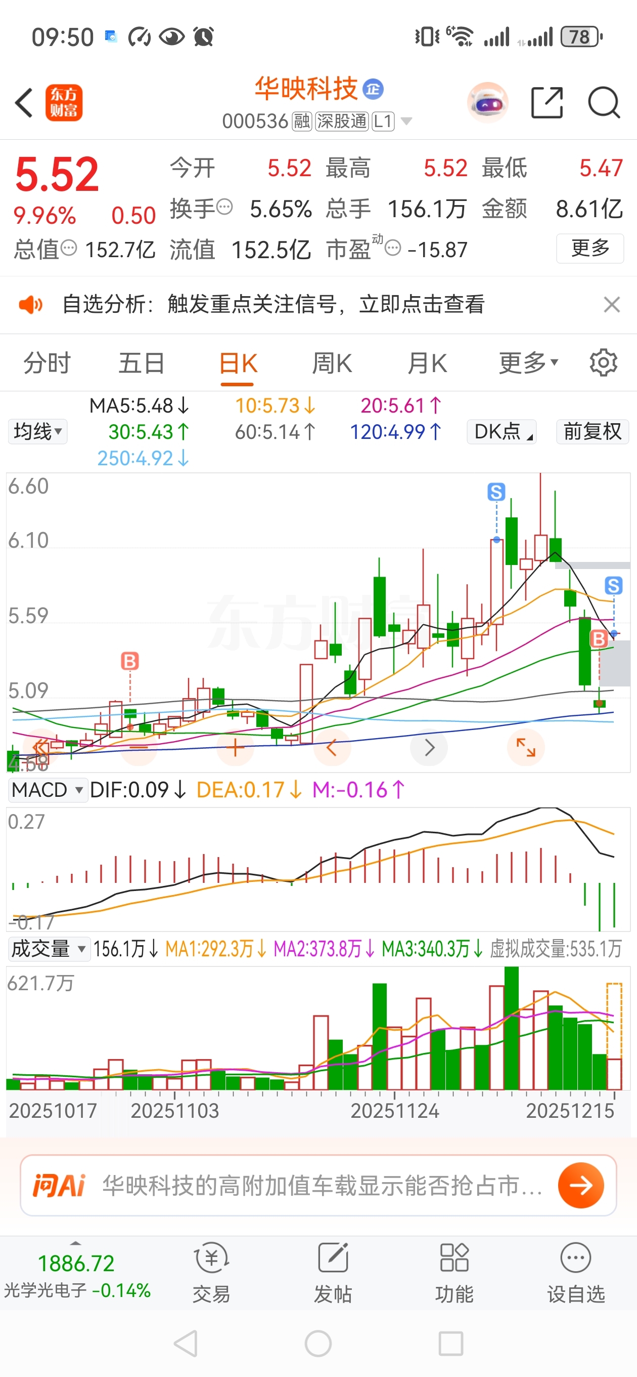This screenshot has width=637, height=1377.
Task: Open the 交易 trade button
Action: 211,1273
